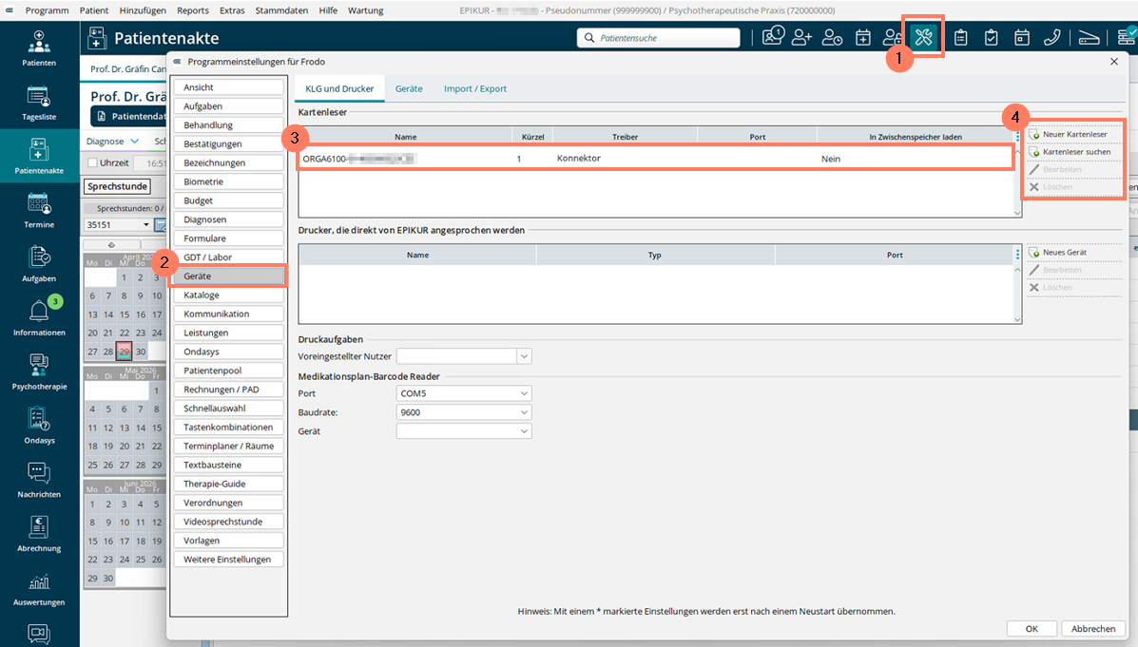Select Kommunikation settings category
Viewport: 1138px width, 647px height.
point(228,314)
